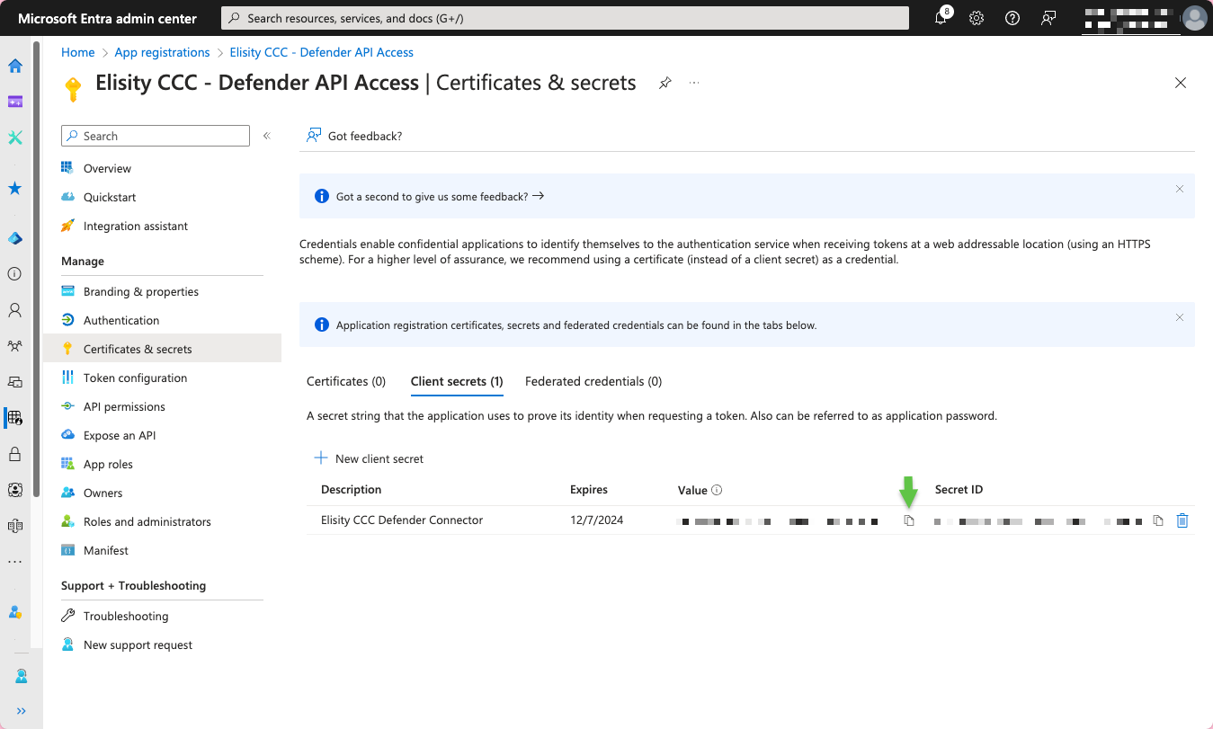Dismiss the feedback banner
Viewport: 1213px width, 729px height.
point(1180,189)
